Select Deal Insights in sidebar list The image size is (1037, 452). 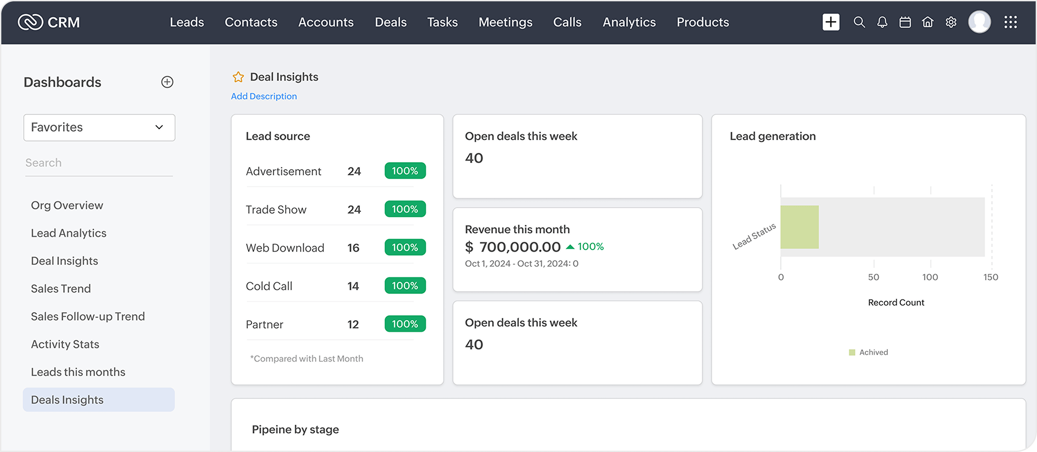coord(64,261)
